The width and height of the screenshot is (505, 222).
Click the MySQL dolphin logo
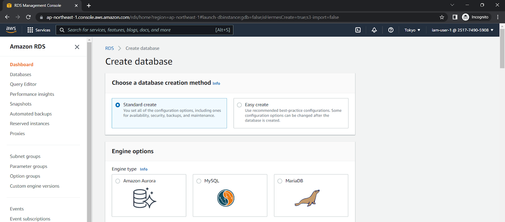coord(226,198)
